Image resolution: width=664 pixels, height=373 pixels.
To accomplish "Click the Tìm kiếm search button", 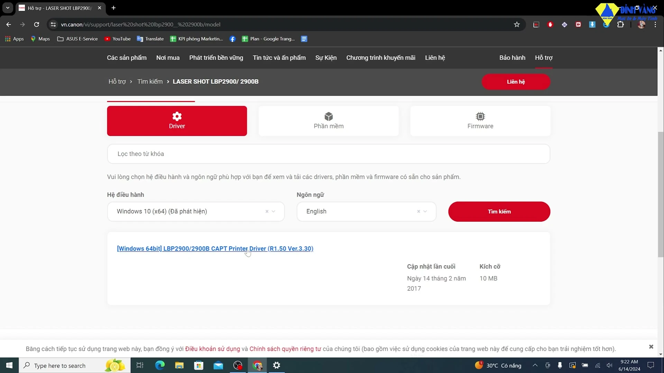I will coord(499,211).
